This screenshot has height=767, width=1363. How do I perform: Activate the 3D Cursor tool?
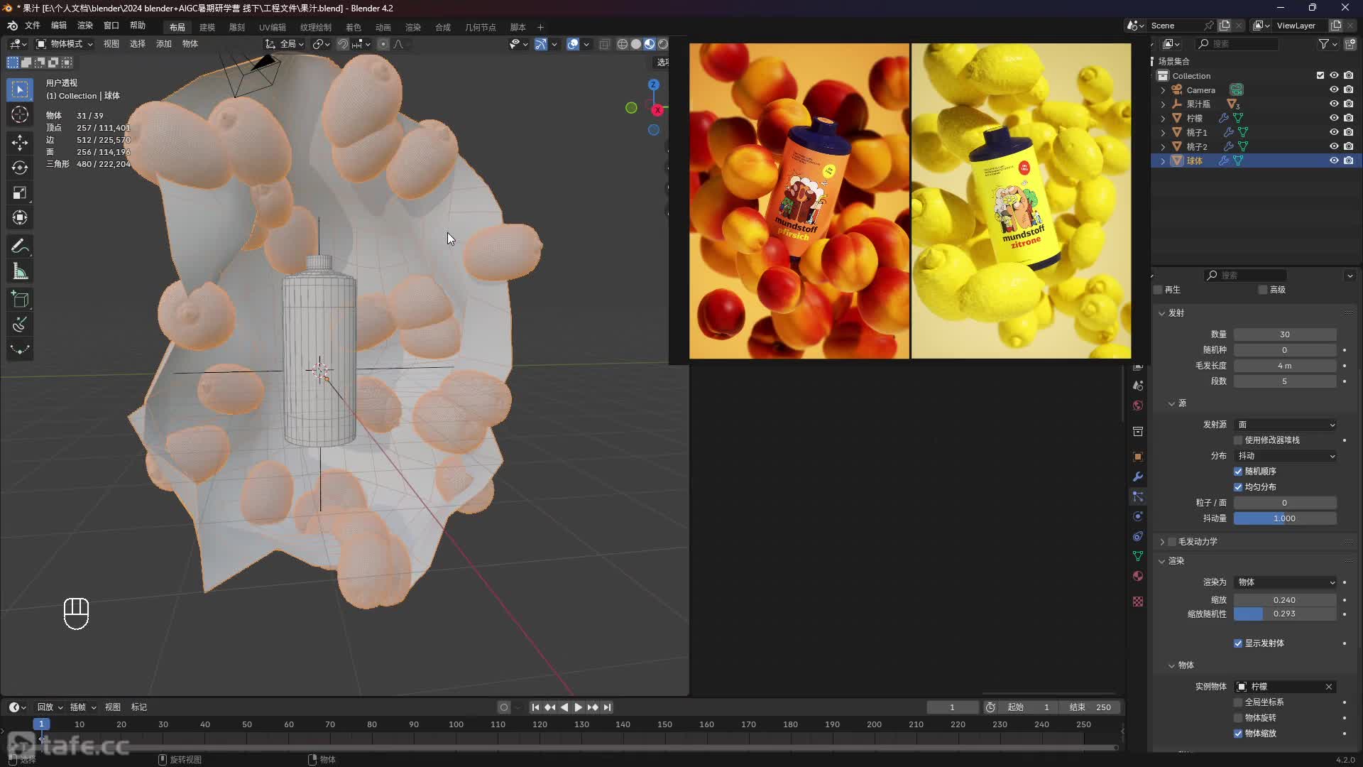point(20,114)
